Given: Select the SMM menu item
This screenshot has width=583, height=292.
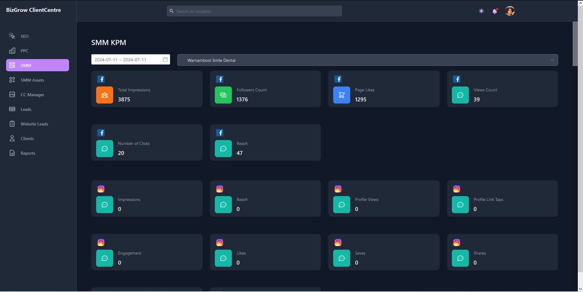Looking at the screenshot, I should 37,65.
